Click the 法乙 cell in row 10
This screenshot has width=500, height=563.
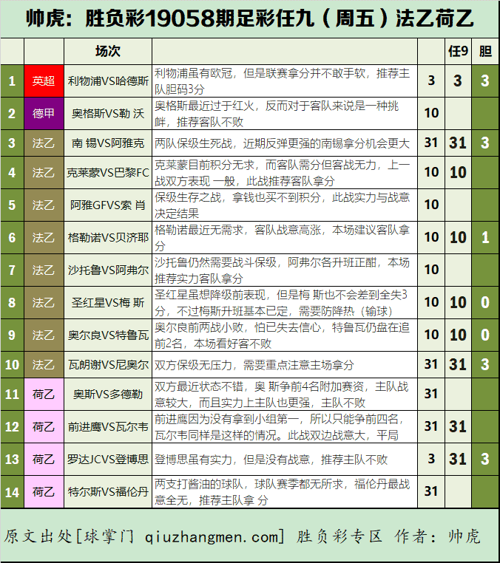44,365
